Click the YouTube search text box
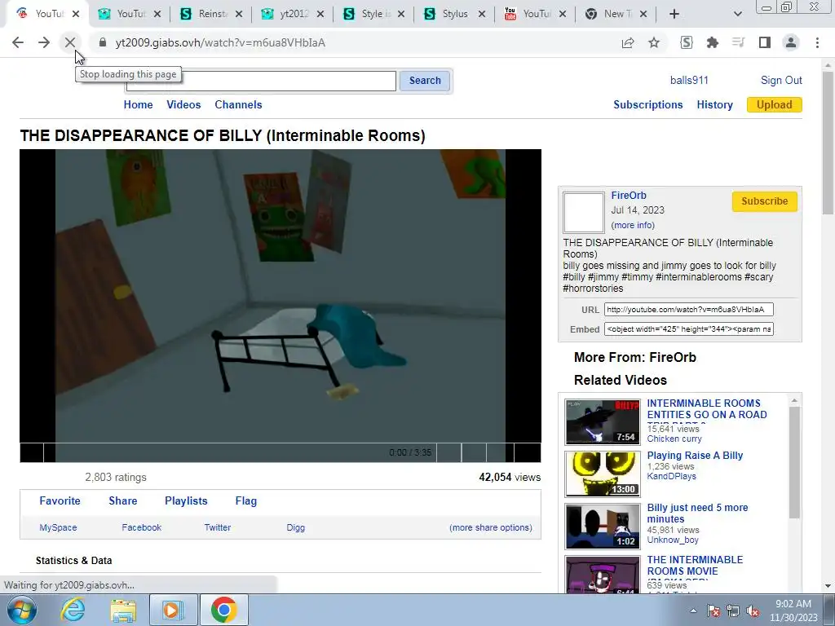The width and height of the screenshot is (835, 626). [261, 81]
